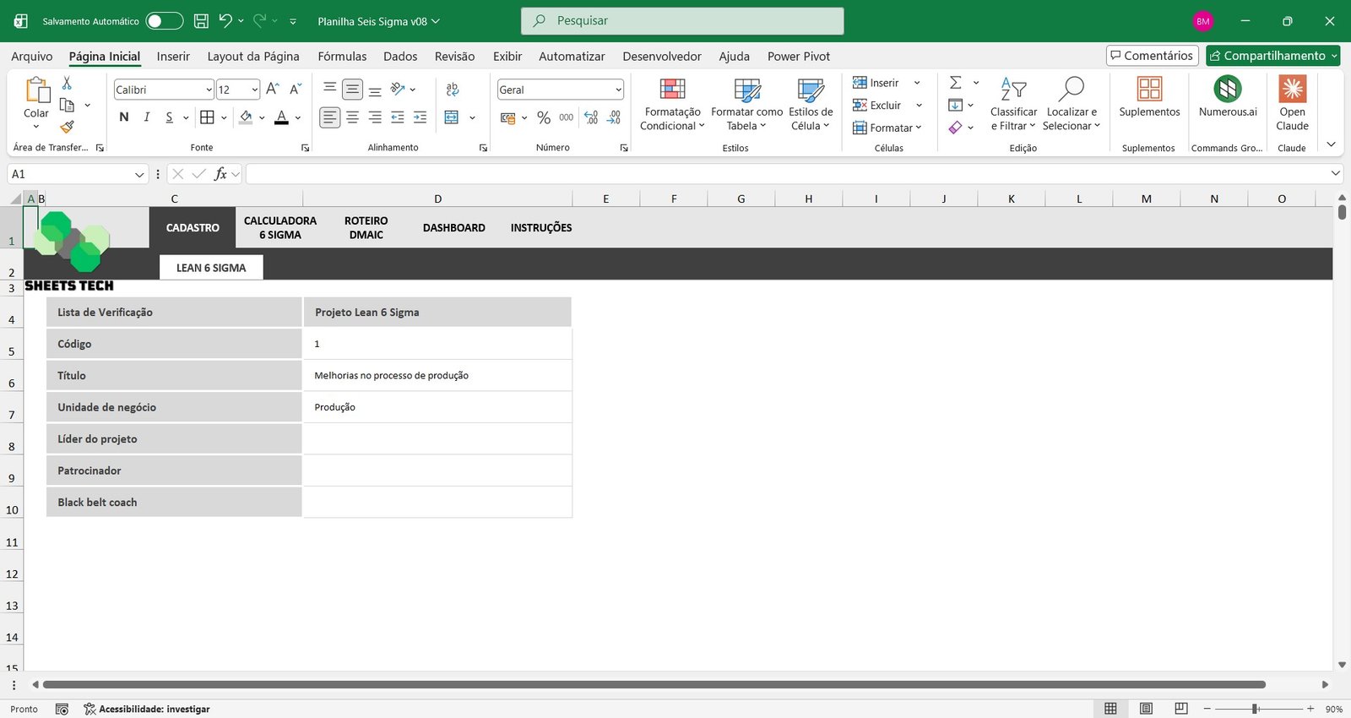Image resolution: width=1351 pixels, height=718 pixels.
Task: Apply italic formatting
Action: coord(147,117)
